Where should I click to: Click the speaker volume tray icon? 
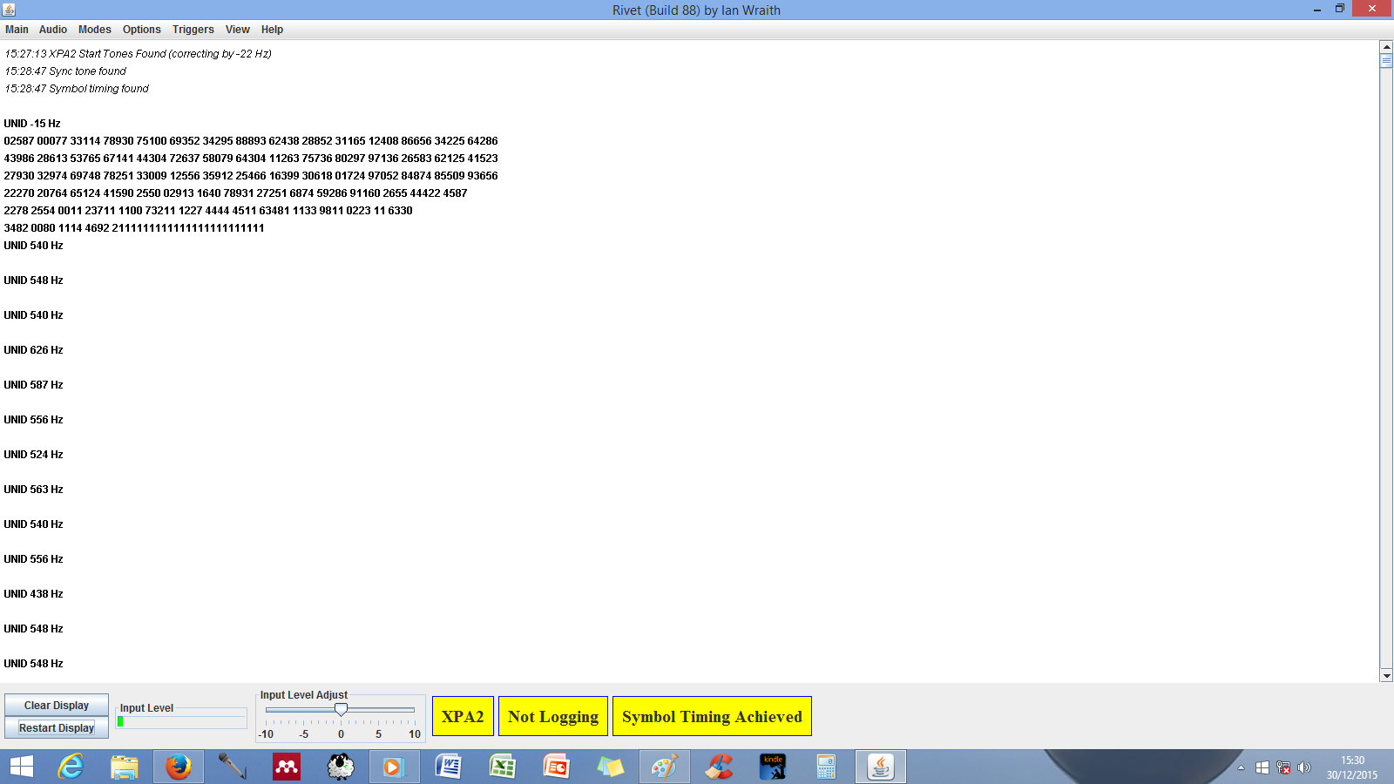pos(1303,767)
